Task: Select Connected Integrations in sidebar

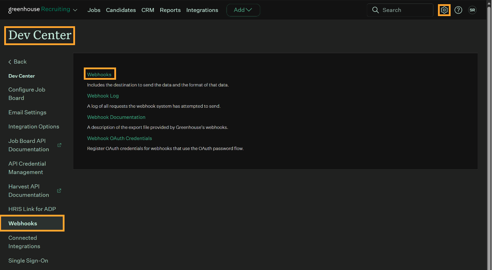Action: tap(25, 242)
